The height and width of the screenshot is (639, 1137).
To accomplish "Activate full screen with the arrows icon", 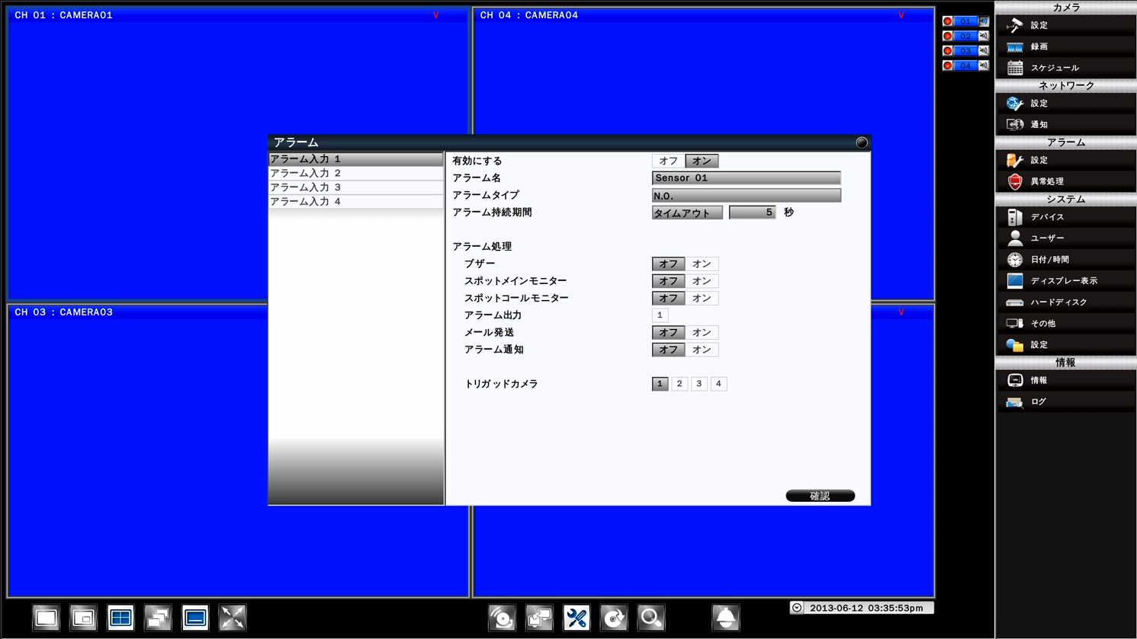I will click(233, 618).
